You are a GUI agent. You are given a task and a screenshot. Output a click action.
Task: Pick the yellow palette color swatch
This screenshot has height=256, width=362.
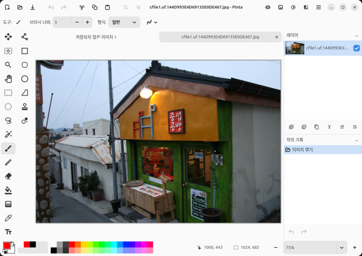coord(84,244)
